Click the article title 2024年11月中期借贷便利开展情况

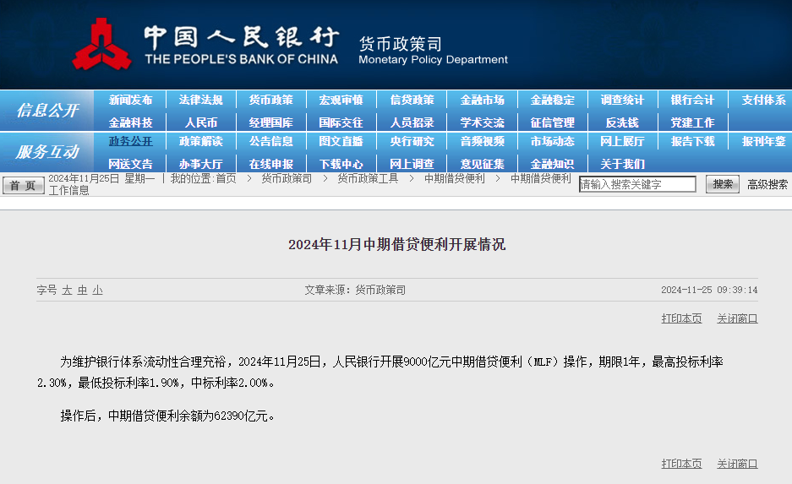click(397, 244)
